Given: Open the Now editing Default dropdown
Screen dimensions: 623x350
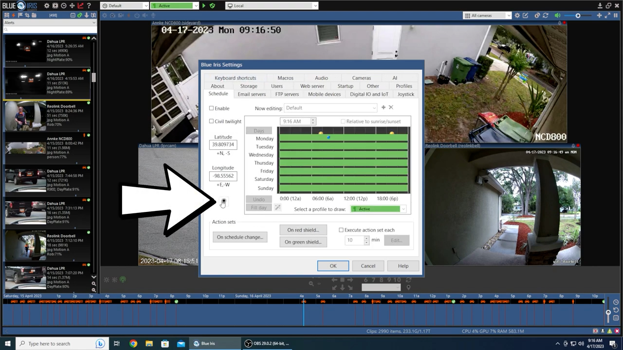Looking at the screenshot, I should pos(330,108).
